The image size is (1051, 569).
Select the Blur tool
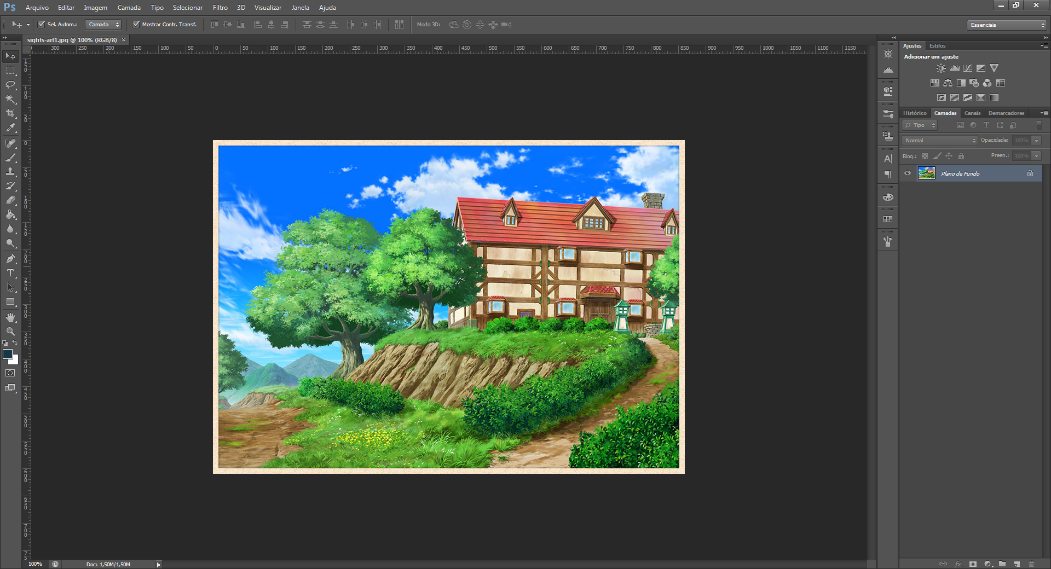(x=10, y=229)
